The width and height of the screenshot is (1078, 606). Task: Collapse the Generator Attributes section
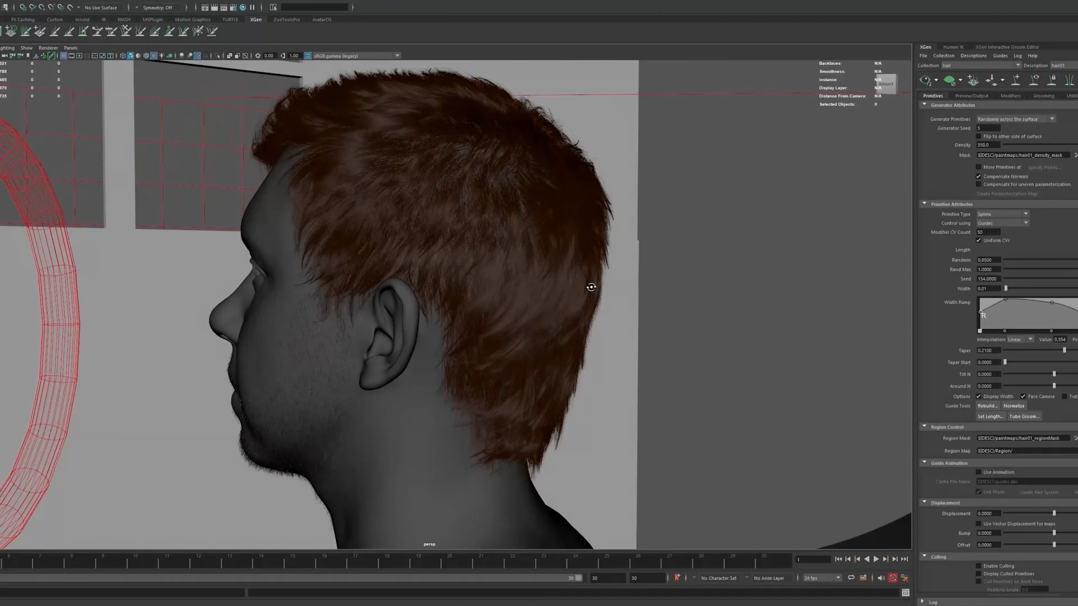click(924, 105)
